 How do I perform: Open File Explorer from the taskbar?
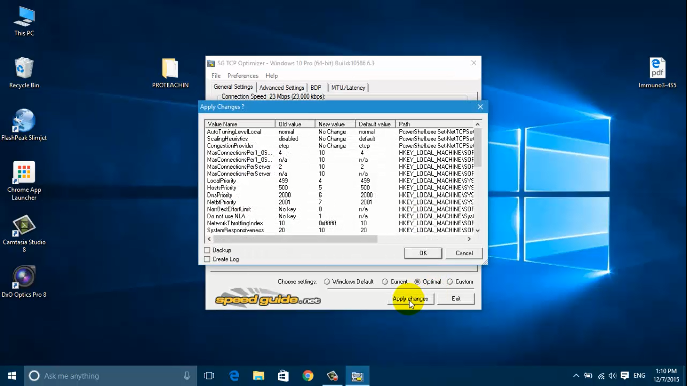[259, 376]
